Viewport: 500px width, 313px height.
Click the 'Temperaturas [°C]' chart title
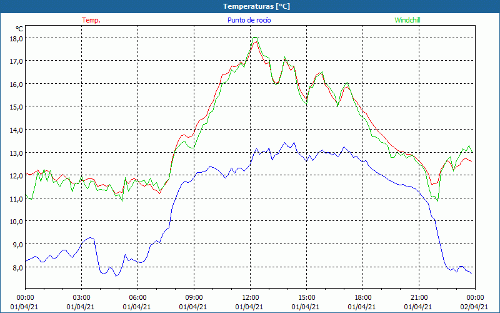click(x=256, y=6)
